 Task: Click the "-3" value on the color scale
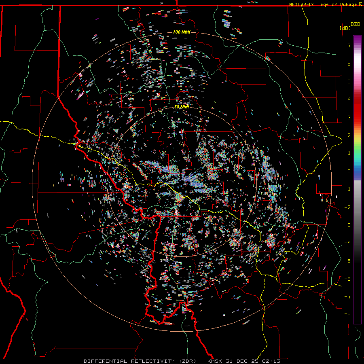click(347, 225)
